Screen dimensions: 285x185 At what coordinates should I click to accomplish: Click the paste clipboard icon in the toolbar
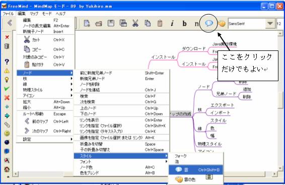[x=160, y=24]
